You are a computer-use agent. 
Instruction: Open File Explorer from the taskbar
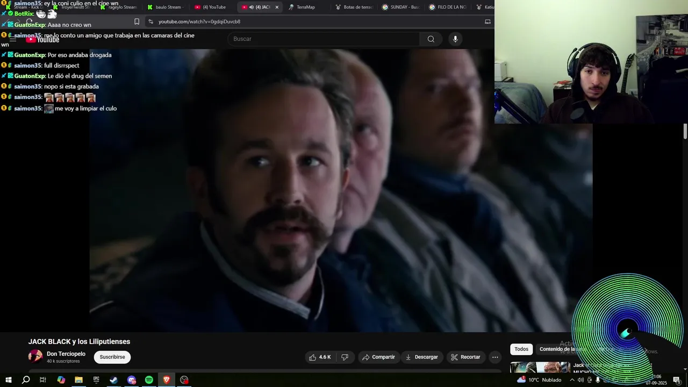(78, 380)
